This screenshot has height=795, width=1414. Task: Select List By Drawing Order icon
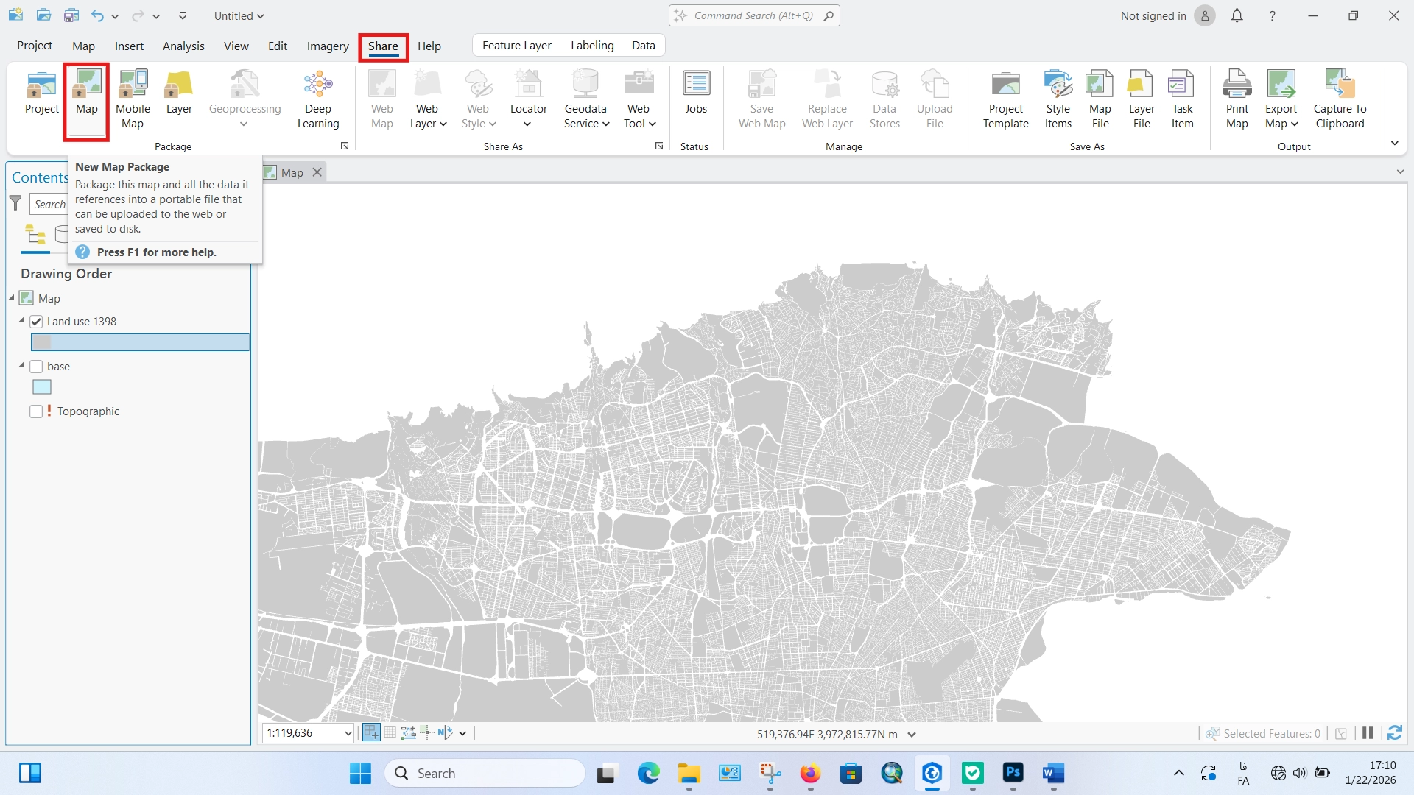point(35,235)
